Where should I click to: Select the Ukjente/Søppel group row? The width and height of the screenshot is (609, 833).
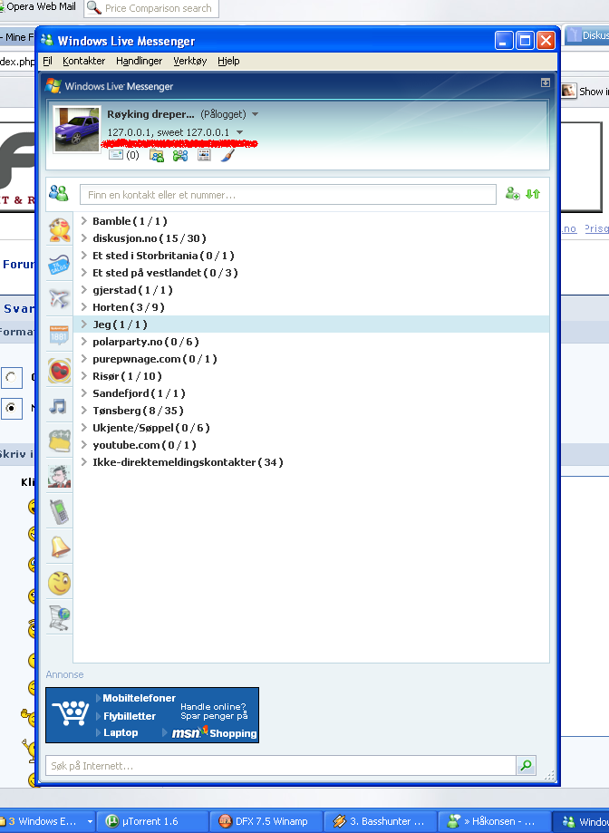311,428
